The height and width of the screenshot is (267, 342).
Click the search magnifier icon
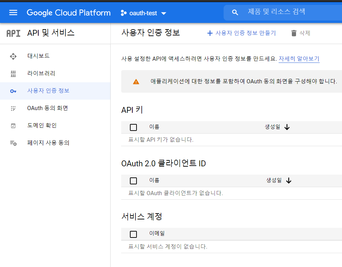235,12
